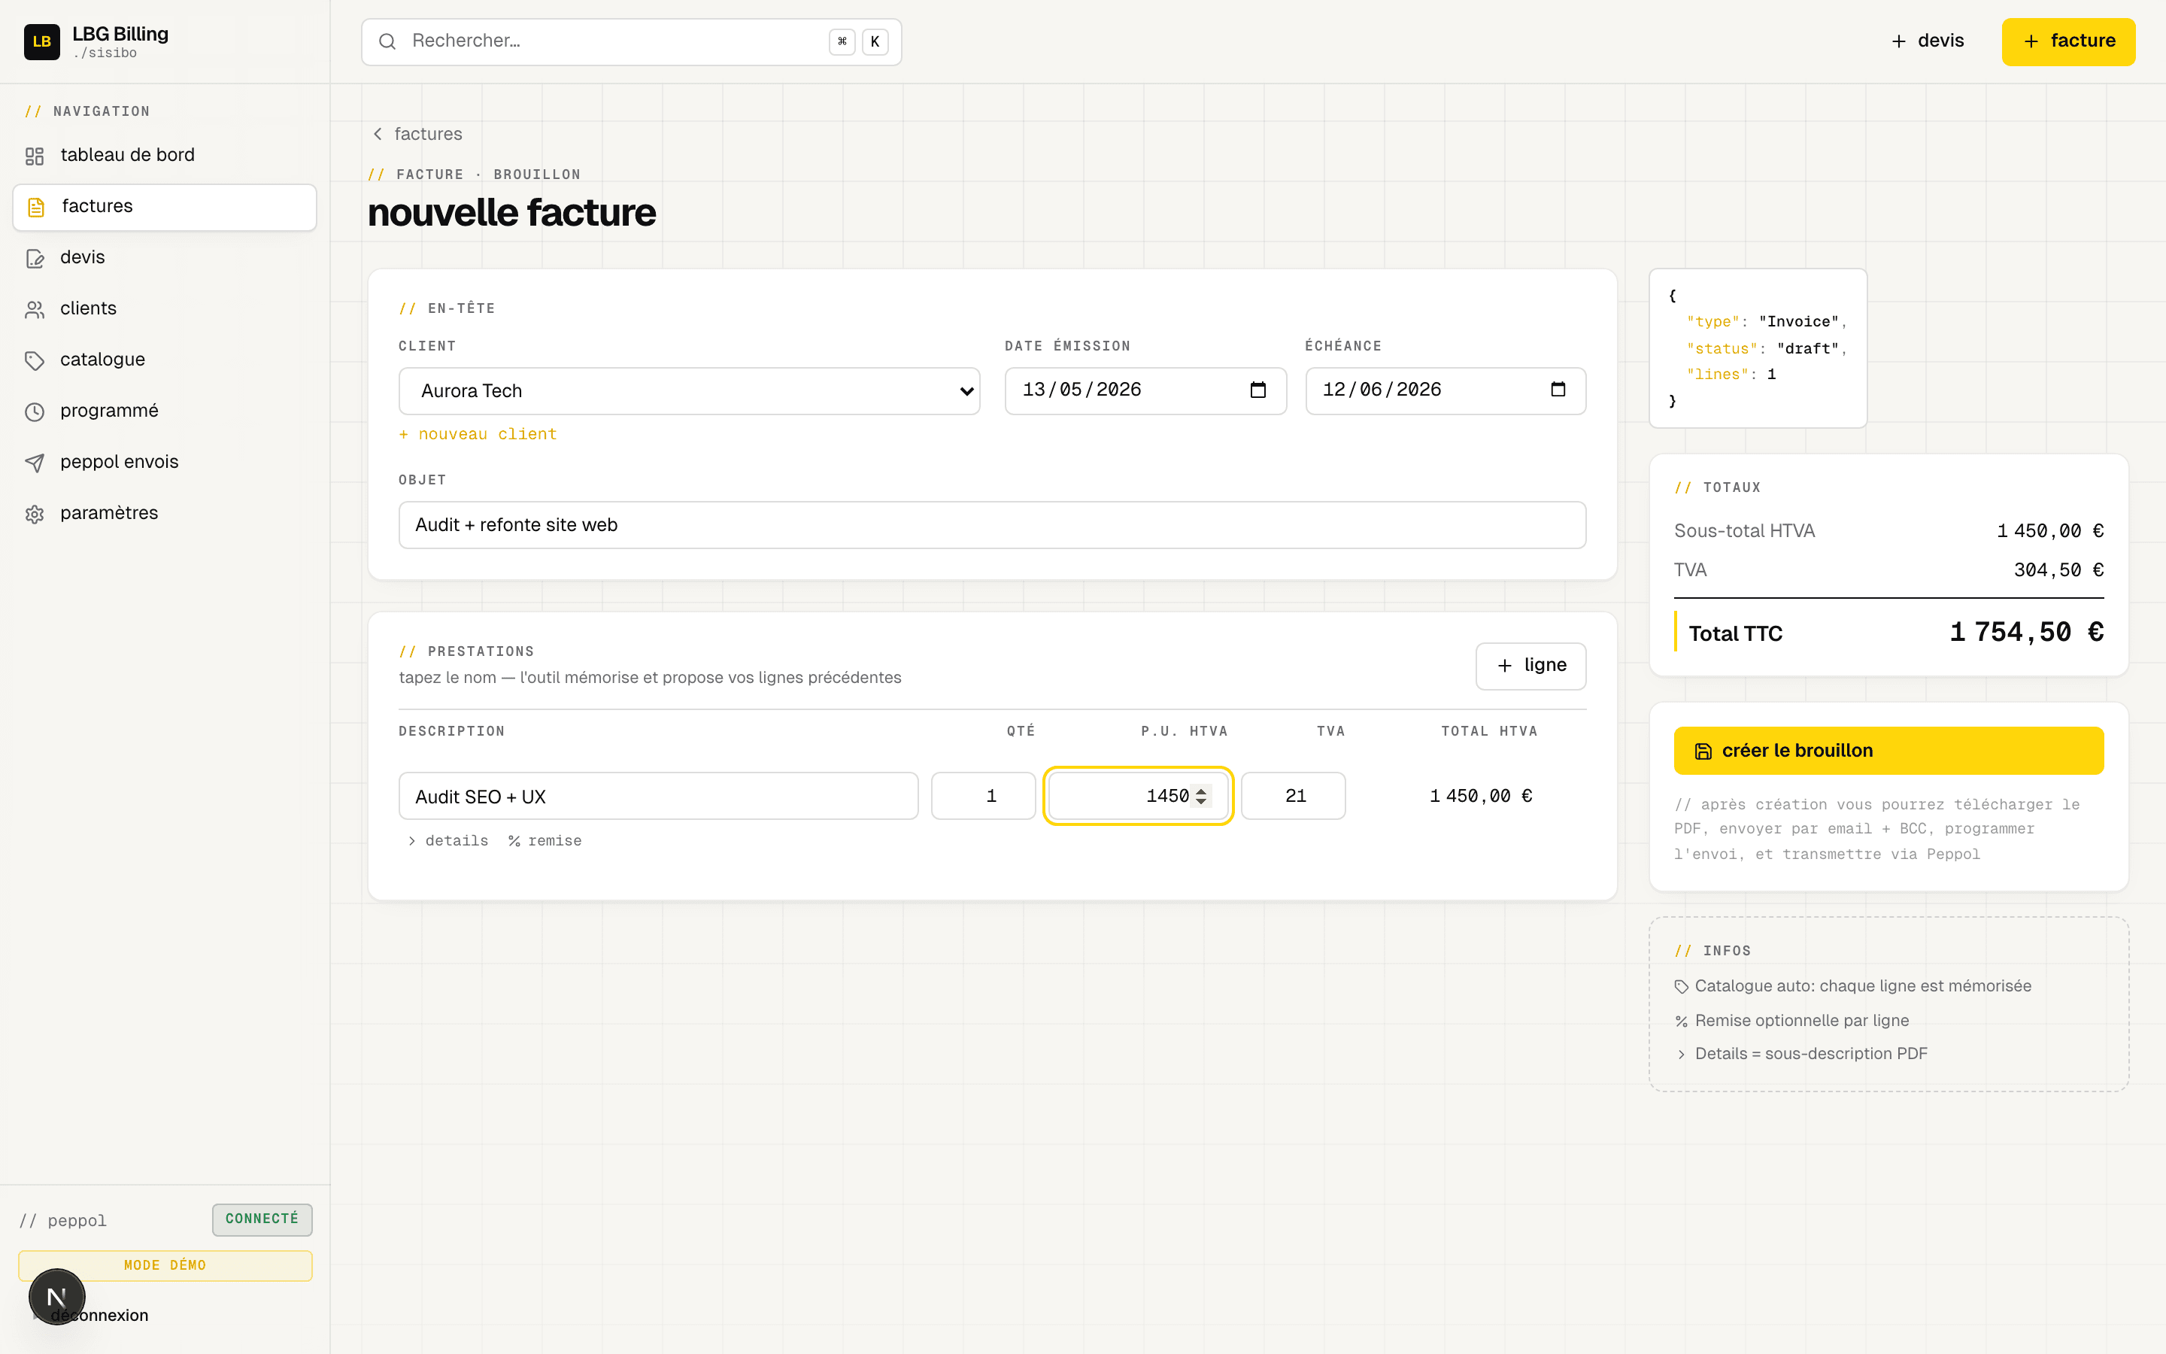The image size is (2166, 1354).
Task: Click the Catalogue auto info line
Action: point(1852,986)
